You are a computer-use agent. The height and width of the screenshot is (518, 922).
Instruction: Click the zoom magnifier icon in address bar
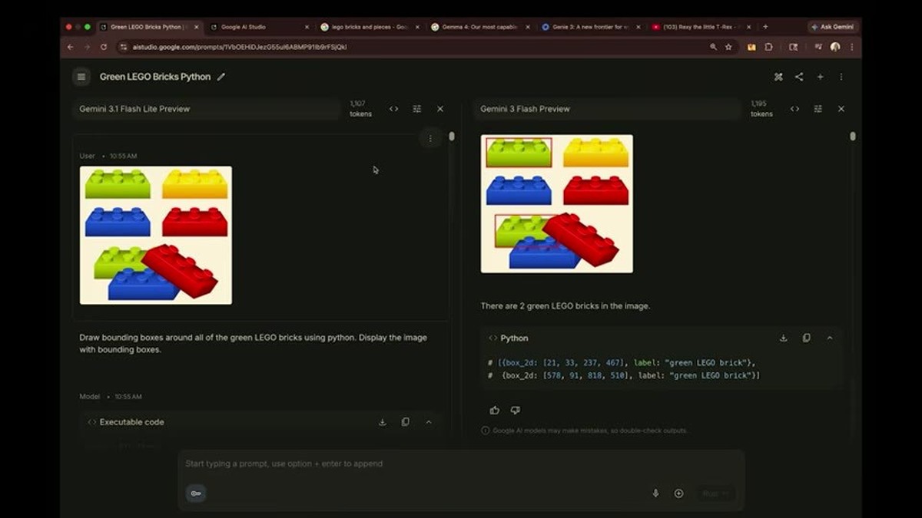pos(713,47)
